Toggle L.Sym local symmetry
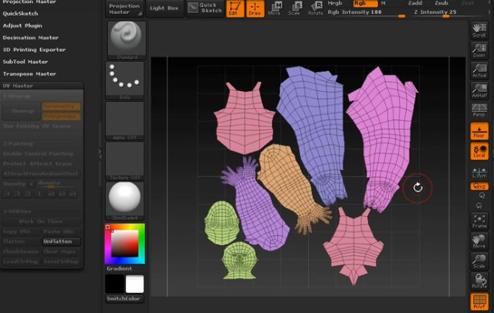The height and width of the screenshot is (313, 494). (479, 173)
